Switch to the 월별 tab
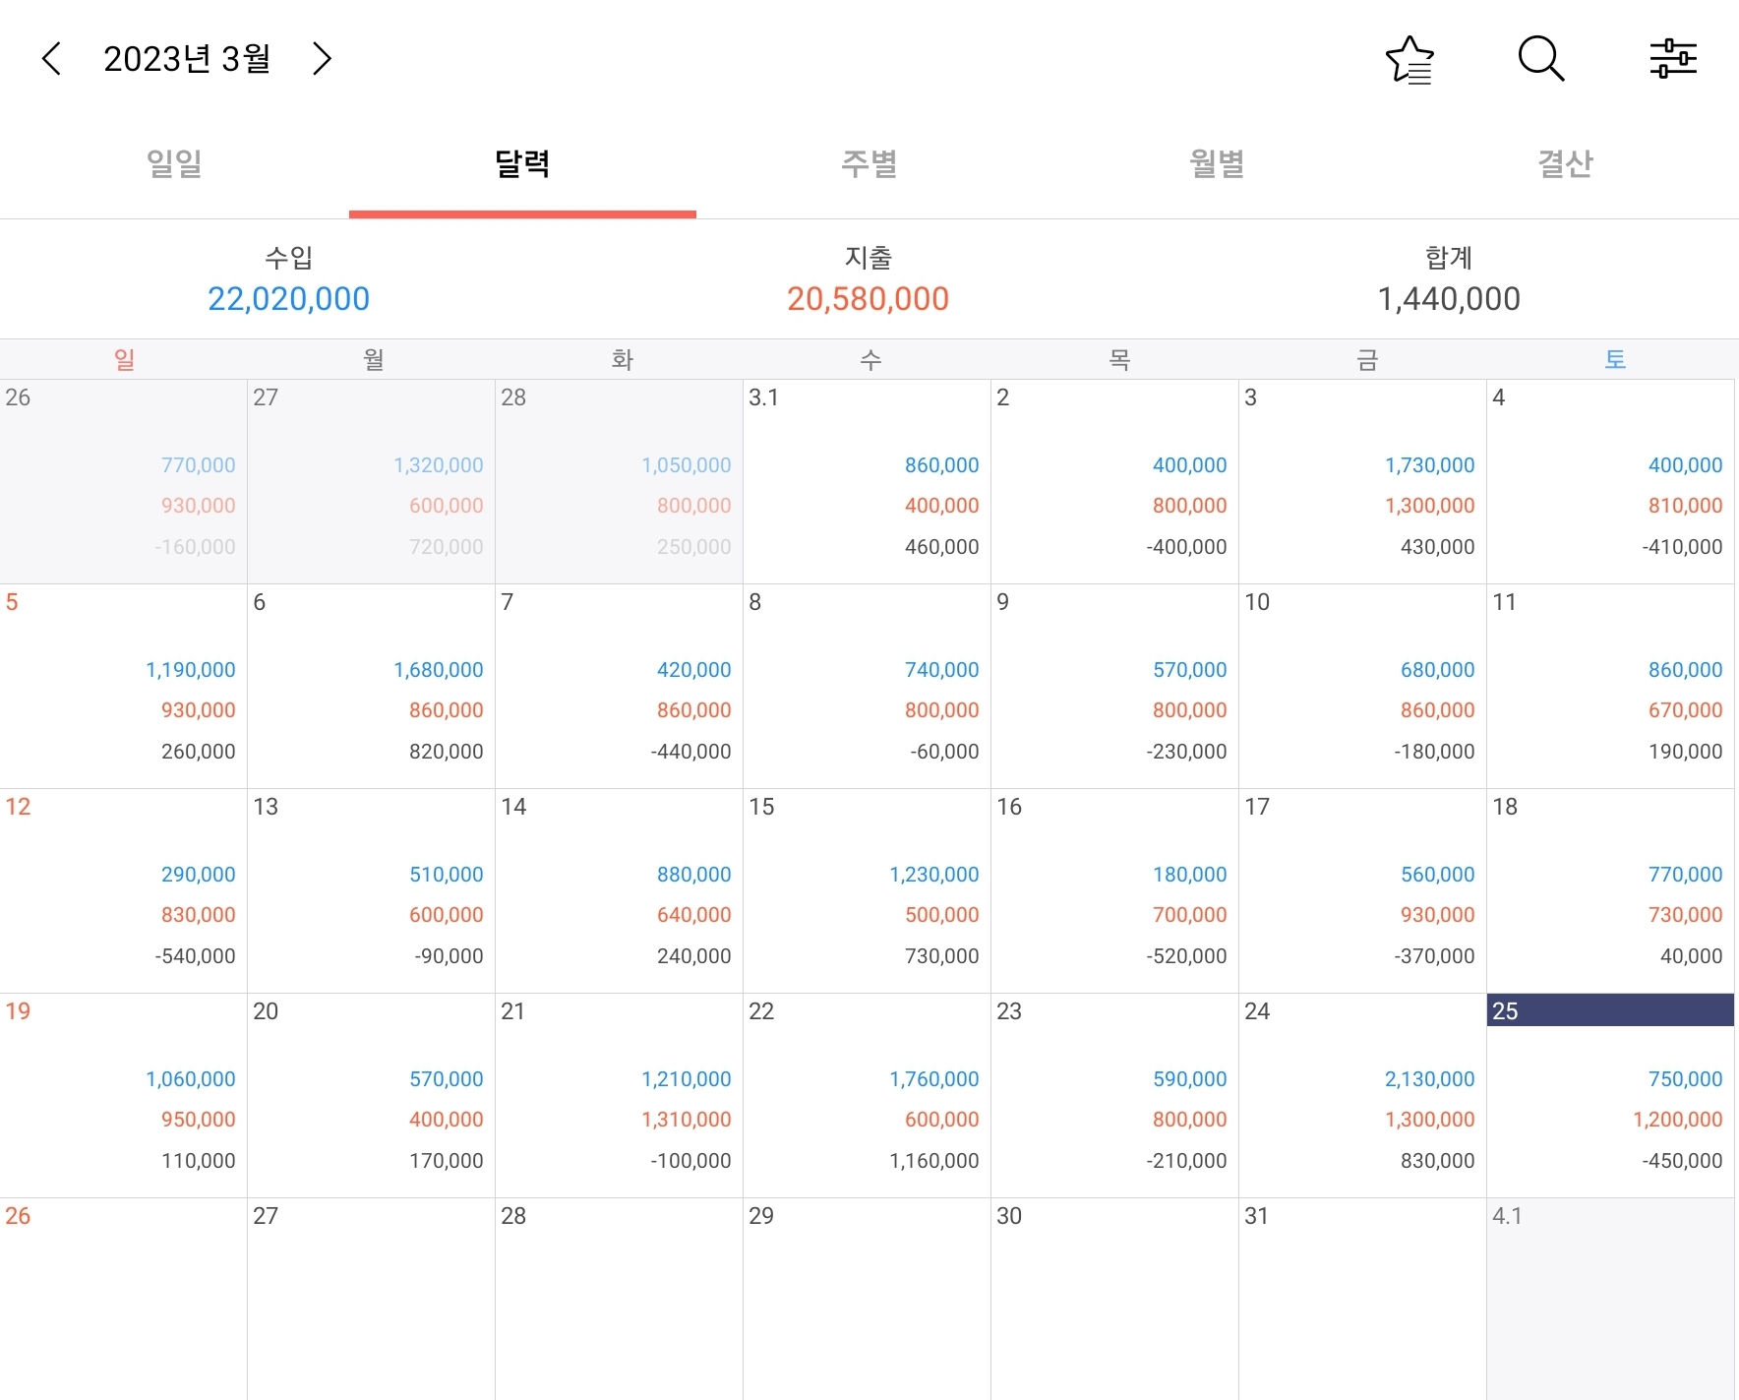The image size is (1739, 1400). [x=1218, y=163]
